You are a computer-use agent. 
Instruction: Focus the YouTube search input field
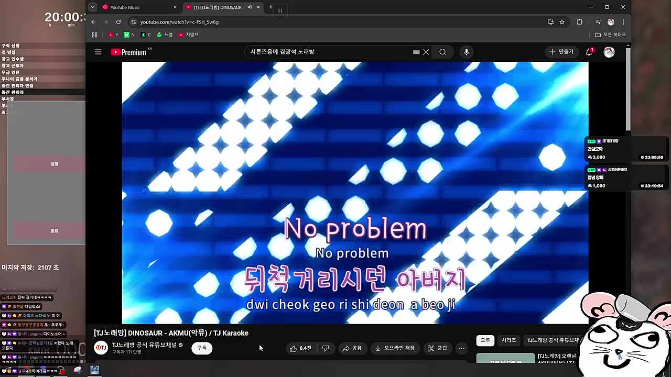pyautogui.click(x=330, y=52)
